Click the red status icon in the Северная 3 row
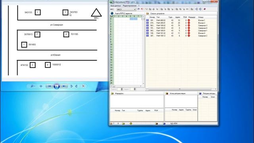Image resolution: width=254 pixels, height=143 pixels. (189, 25)
